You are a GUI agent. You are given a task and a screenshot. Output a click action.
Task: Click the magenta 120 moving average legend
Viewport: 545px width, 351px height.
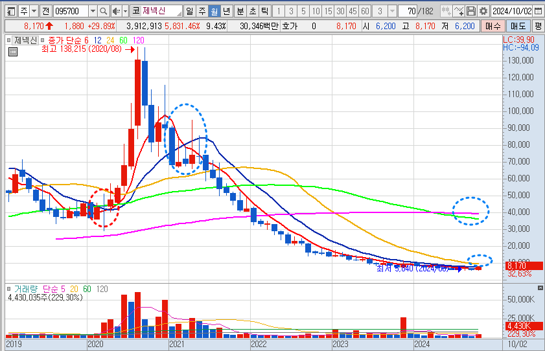tap(138, 40)
